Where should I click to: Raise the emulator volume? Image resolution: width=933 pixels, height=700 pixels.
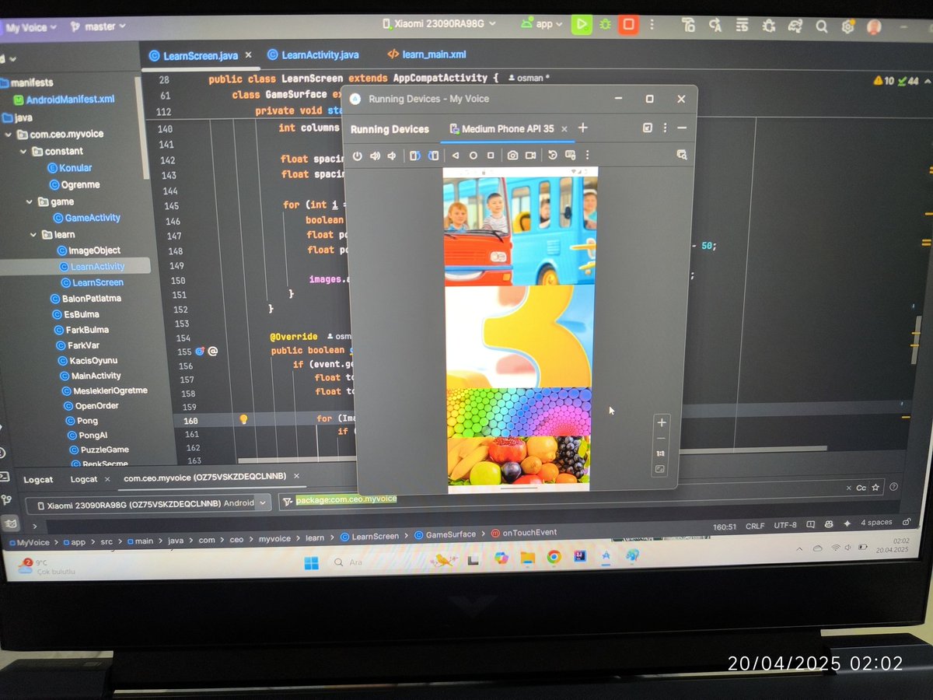point(376,156)
